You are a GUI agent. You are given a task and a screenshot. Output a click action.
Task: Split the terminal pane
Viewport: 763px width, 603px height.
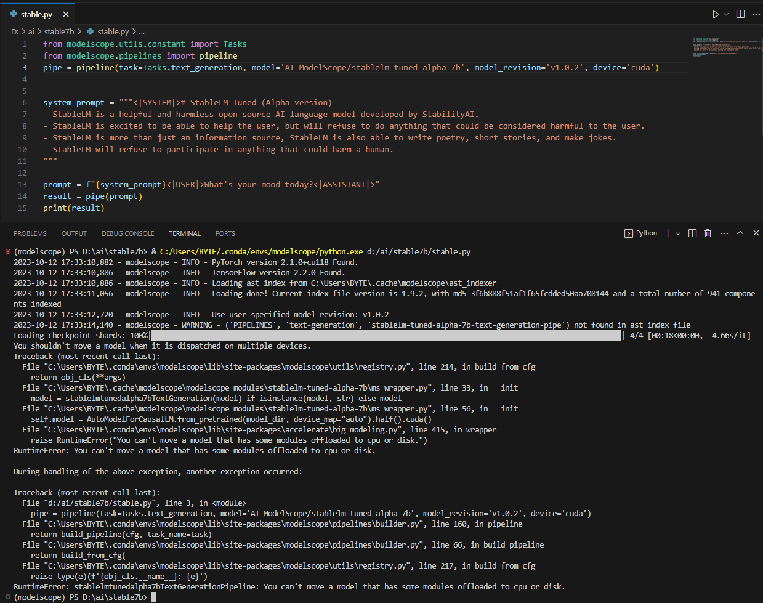pos(692,233)
